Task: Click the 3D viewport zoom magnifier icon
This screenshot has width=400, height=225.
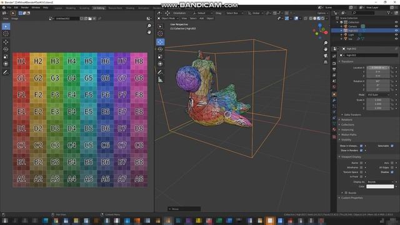Action: (326, 43)
